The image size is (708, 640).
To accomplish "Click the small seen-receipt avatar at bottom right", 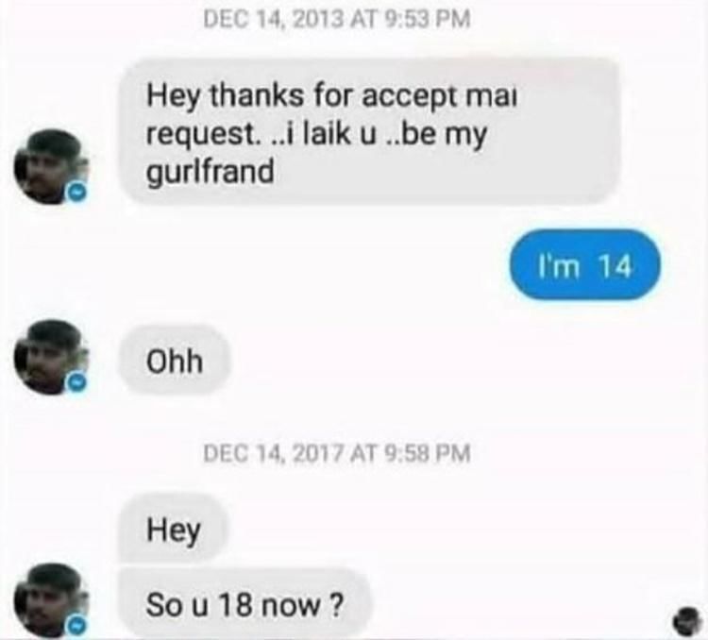I will pos(687,623).
